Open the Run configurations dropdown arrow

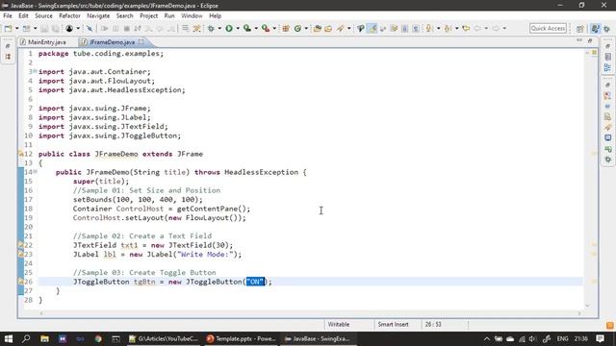coord(238,28)
